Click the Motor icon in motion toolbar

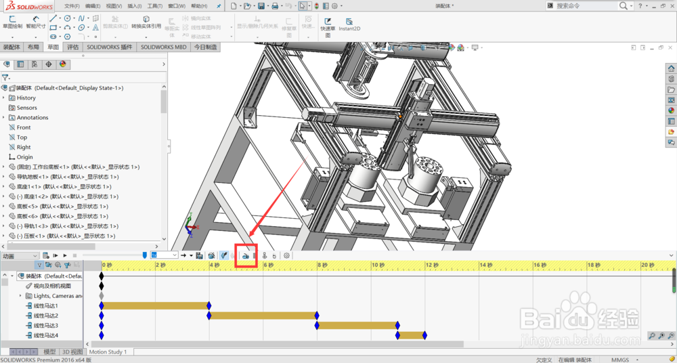pos(245,256)
